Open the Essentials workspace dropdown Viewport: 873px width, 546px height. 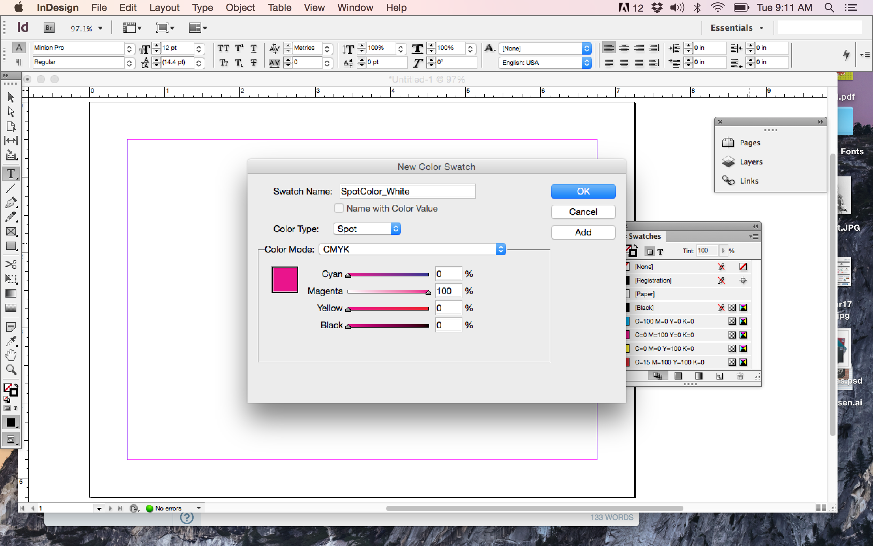pyautogui.click(x=736, y=28)
